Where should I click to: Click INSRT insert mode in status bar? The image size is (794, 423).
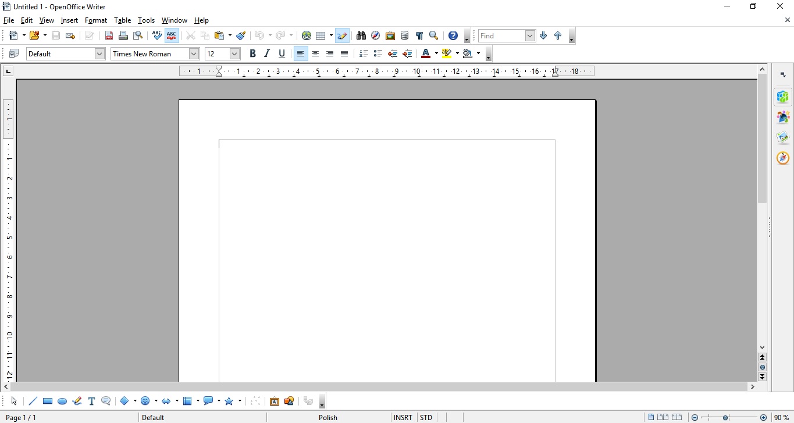[403, 417]
